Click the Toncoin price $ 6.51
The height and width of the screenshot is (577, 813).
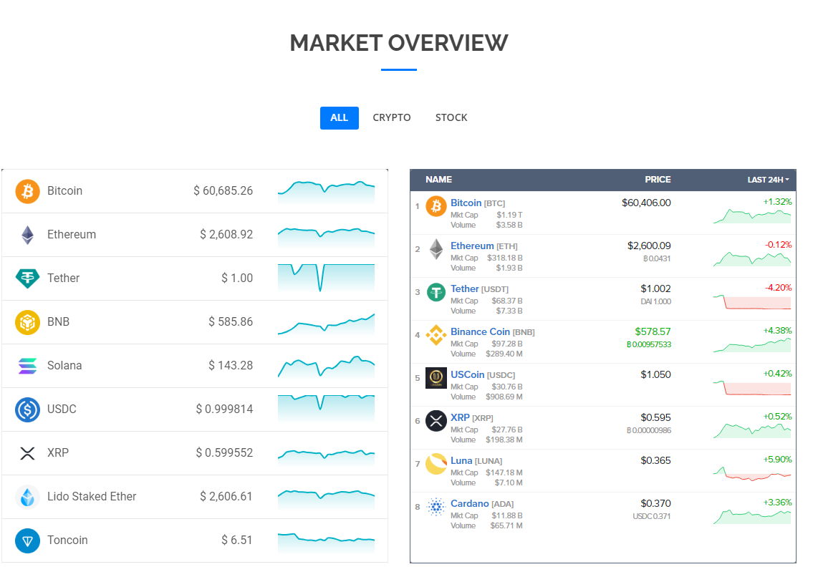(237, 540)
